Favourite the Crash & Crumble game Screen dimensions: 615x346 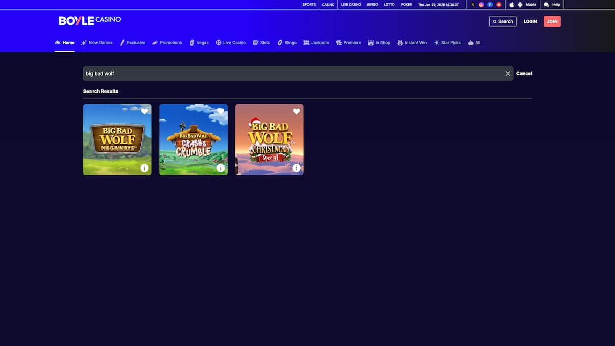coord(219,111)
